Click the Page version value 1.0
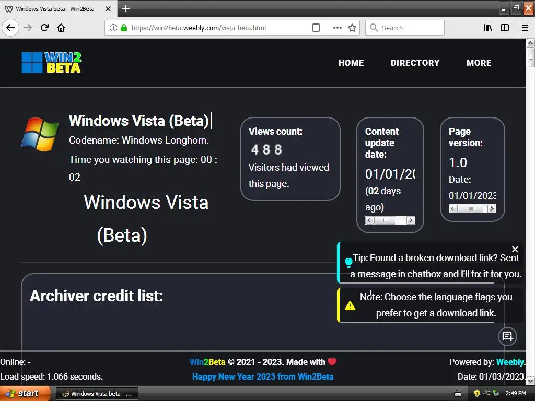 coord(458,163)
